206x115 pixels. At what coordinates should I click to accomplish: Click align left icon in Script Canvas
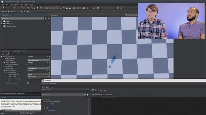pos(98,90)
